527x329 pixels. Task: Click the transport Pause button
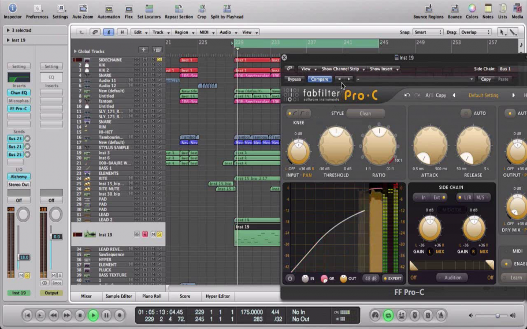point(106,315)
